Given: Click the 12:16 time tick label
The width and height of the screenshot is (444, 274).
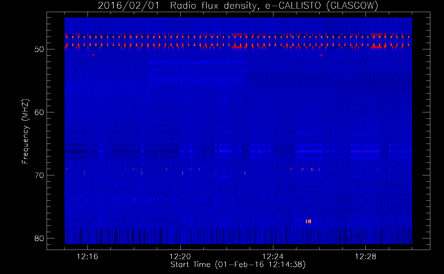Looking at the screenshot, I should (88, 257).
